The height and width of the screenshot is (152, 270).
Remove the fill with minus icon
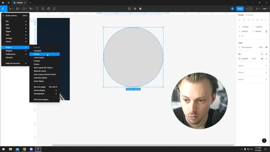pyautogui.click(x=266, y=59)
